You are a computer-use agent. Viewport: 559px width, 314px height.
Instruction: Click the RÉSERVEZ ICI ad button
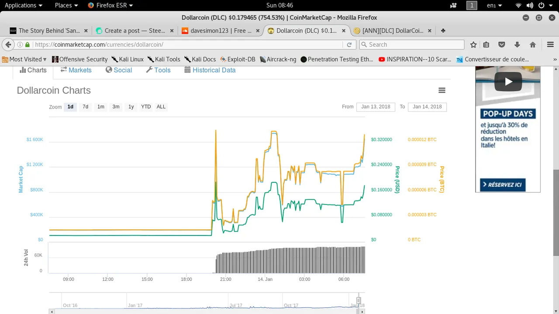click(503, 184)
